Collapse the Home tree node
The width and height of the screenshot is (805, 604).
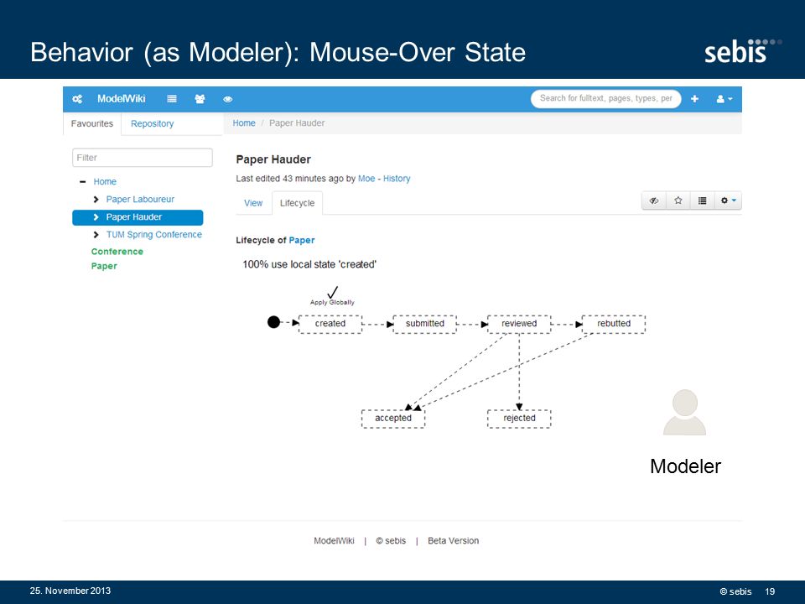(83, 182)
